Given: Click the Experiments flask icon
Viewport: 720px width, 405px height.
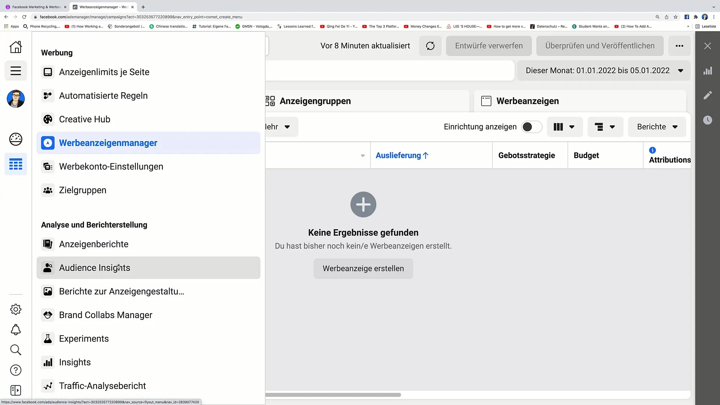Looking at the screenshot, I should [48, 339].
